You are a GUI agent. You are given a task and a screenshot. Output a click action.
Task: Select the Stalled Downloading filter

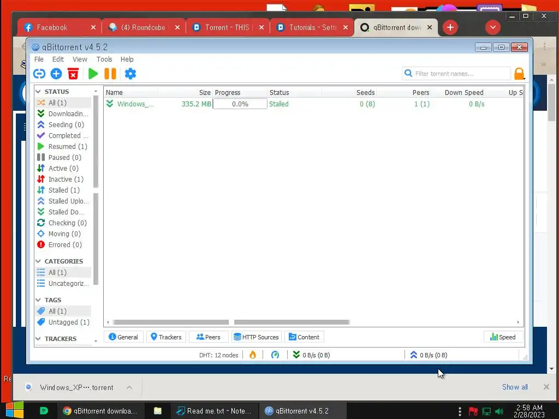pos(63,212)
